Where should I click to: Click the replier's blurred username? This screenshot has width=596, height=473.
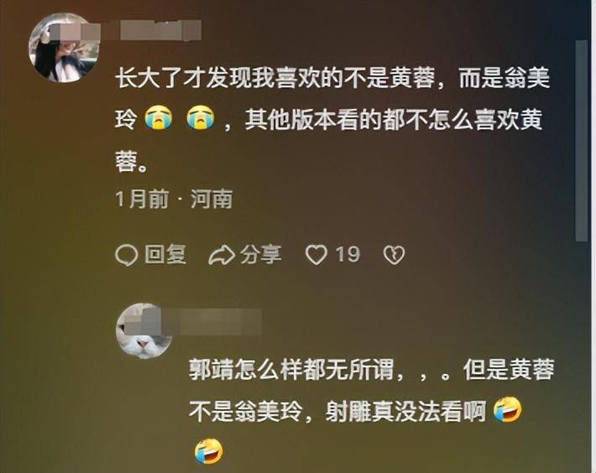[221, 322]
